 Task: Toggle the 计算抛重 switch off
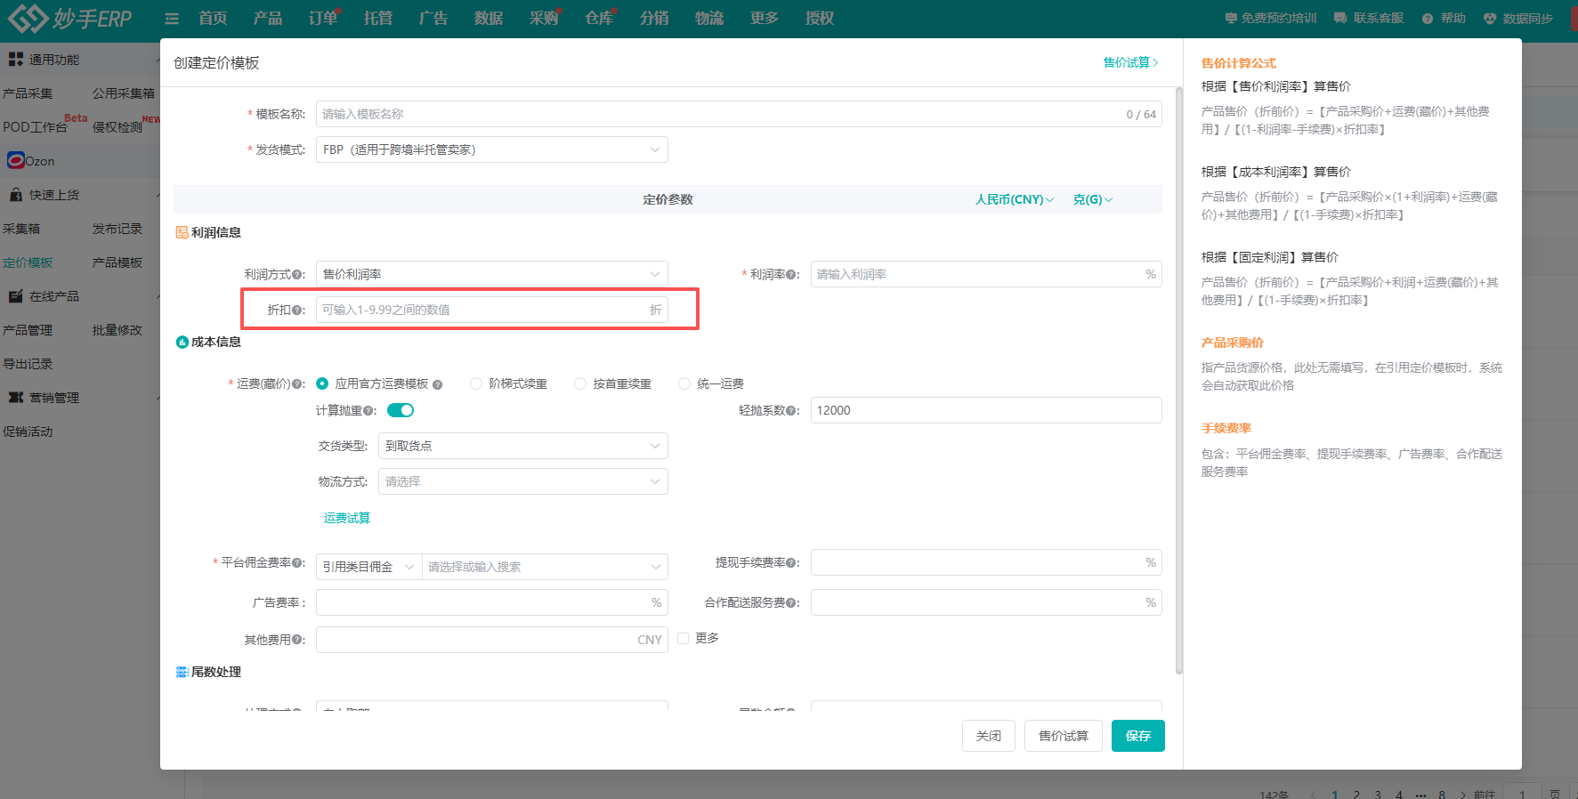401,410
